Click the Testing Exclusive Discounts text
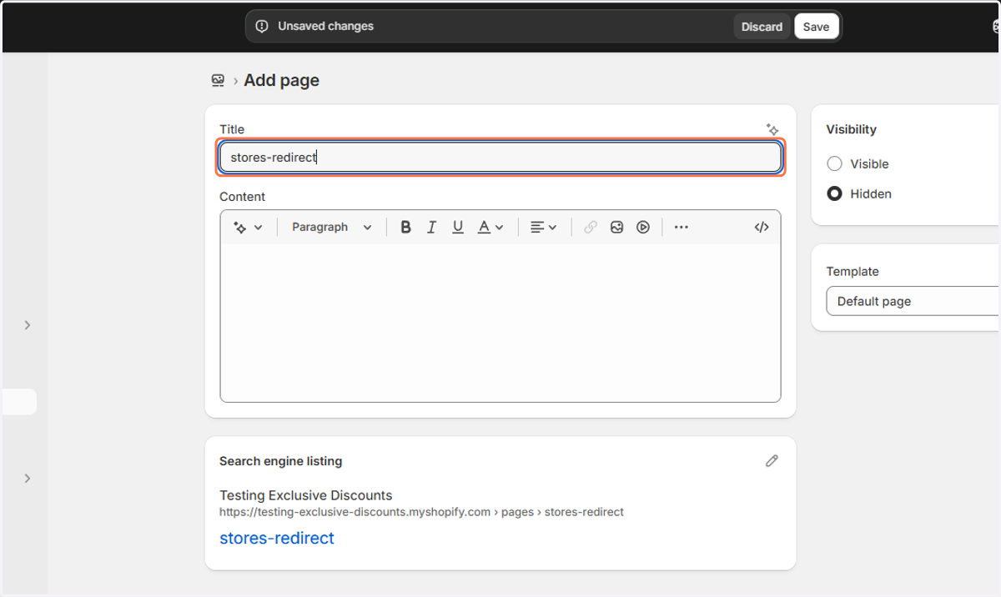 305,495
